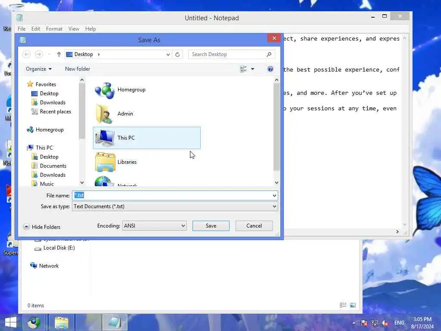Click Notepad title bar icon
This screenshot has height=331, width=441.
coord(19,18)
